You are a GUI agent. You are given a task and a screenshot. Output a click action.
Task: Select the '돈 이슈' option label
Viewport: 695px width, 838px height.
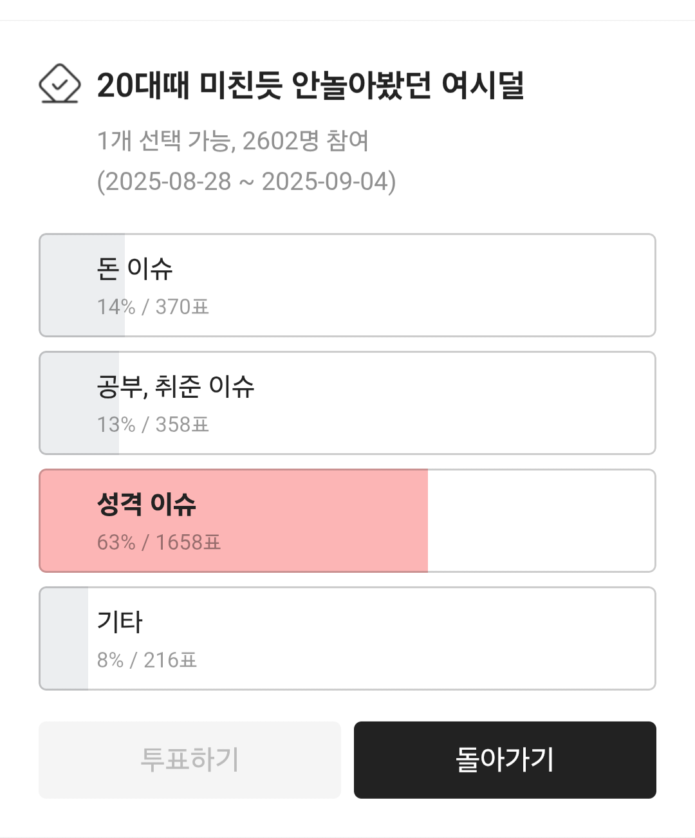click(x=135, y=268)
